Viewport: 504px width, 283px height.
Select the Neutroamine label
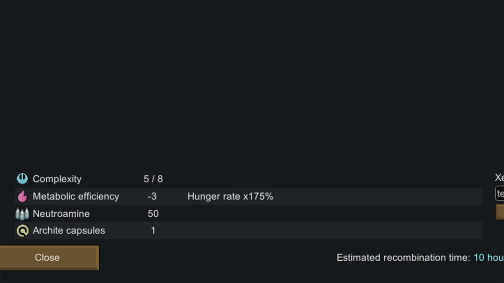(x=61, y=214)
